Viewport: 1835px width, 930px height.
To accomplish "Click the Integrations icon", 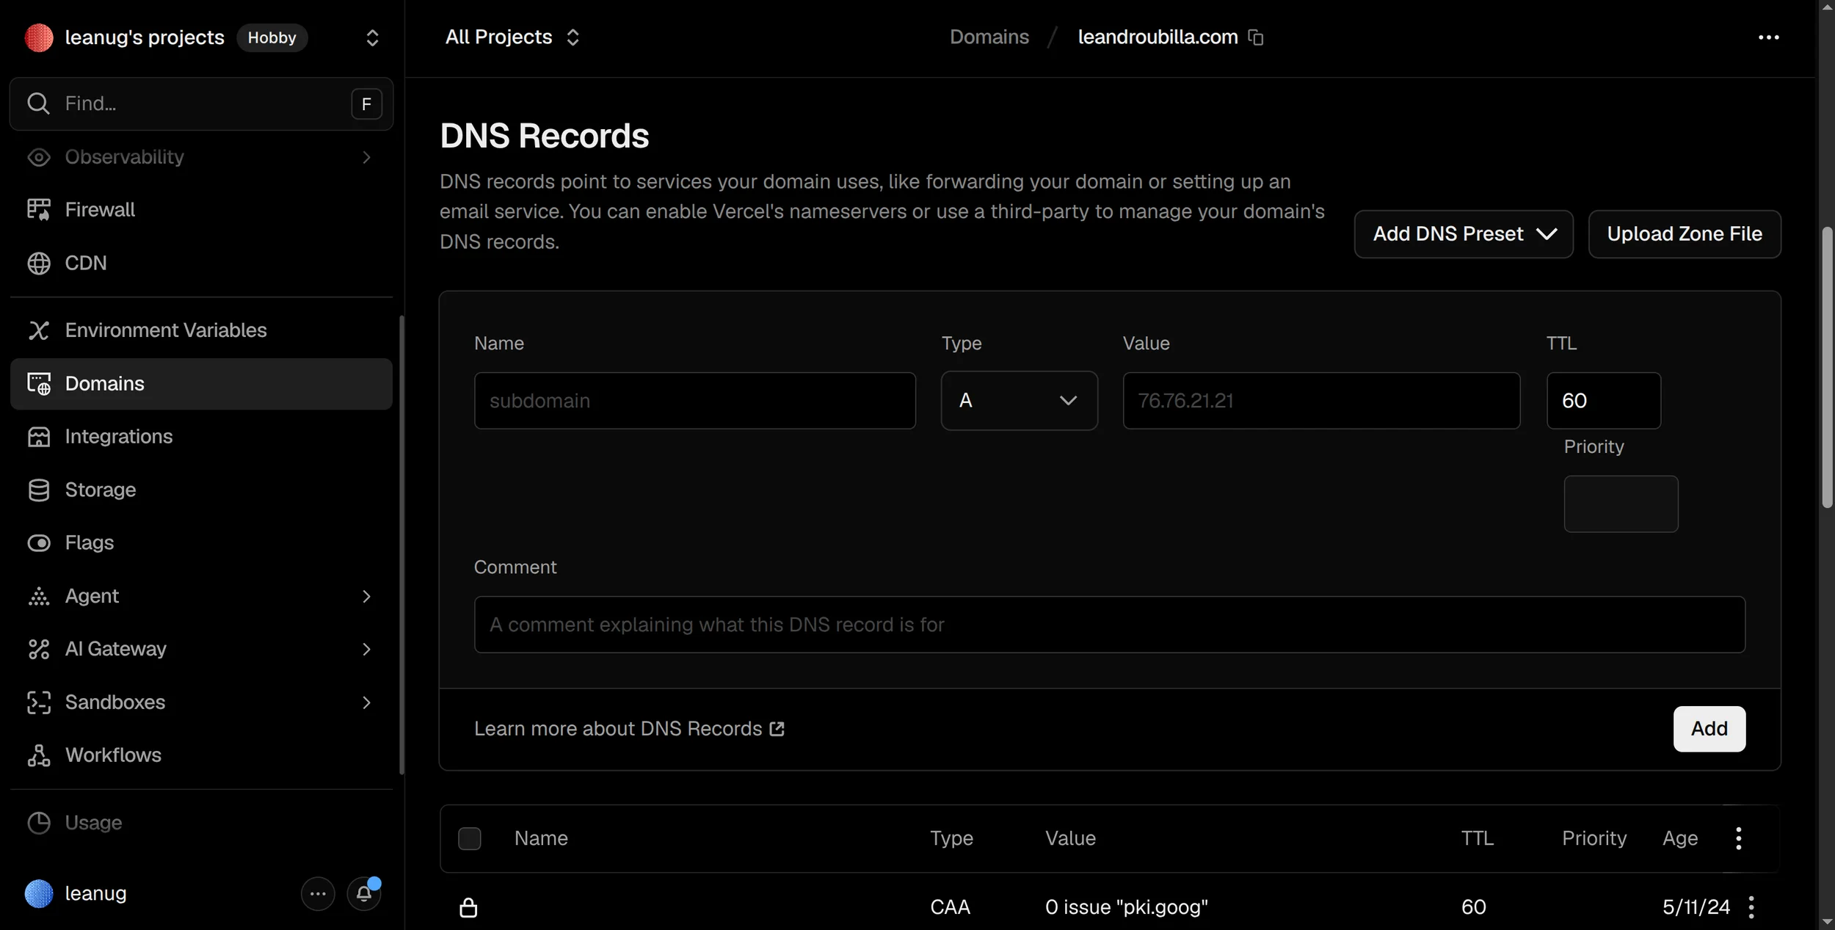I will (39, 437).
